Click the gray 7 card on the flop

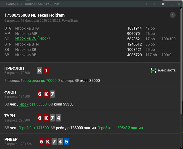[x=52, y=94]
